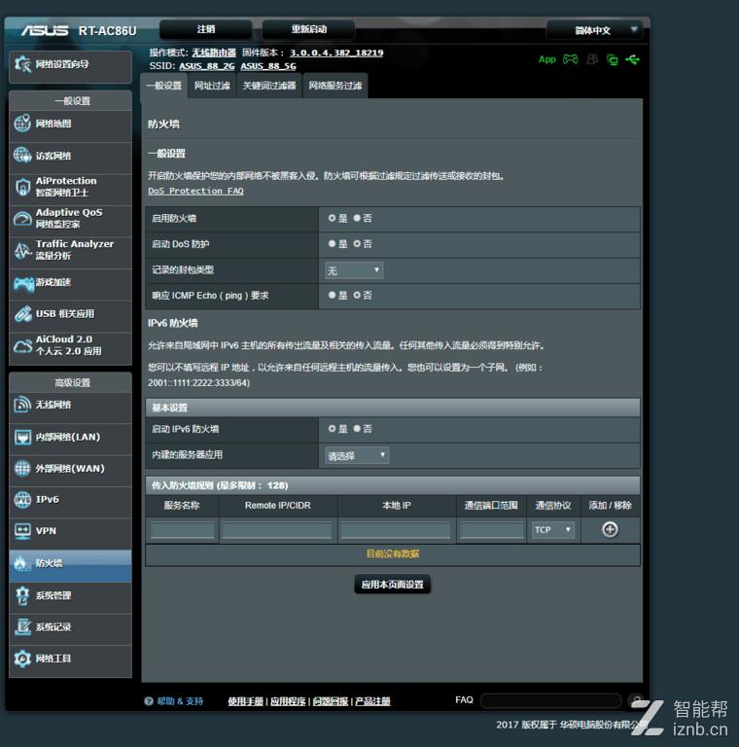
Task: Set 启动 DoS 防护 to 是
Action: point(332,244)
